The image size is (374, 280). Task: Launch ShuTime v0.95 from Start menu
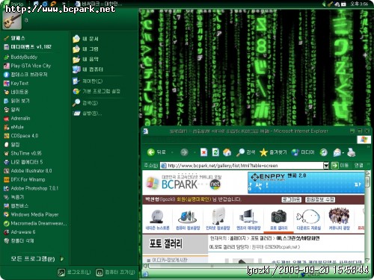pos(22,153)
